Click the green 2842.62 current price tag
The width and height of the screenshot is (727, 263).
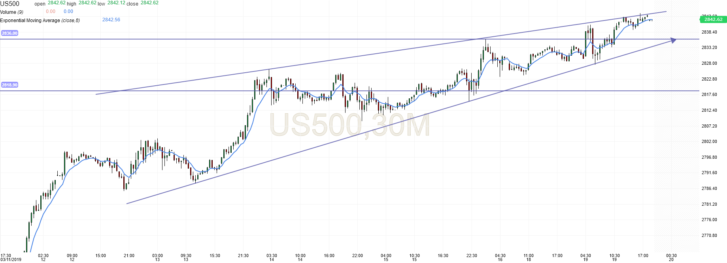pyautogui.click(x=713, y=19)
